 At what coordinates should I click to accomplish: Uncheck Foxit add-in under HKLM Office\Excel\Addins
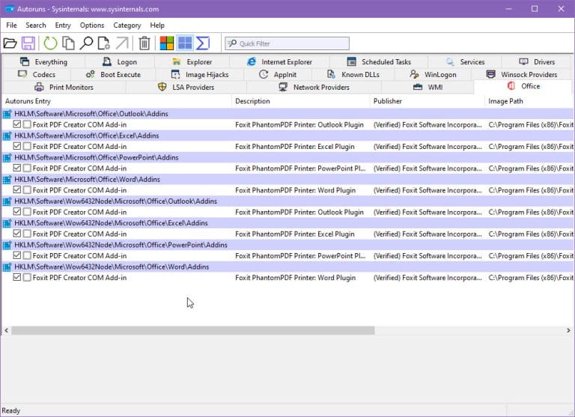[x=17, y=146]
